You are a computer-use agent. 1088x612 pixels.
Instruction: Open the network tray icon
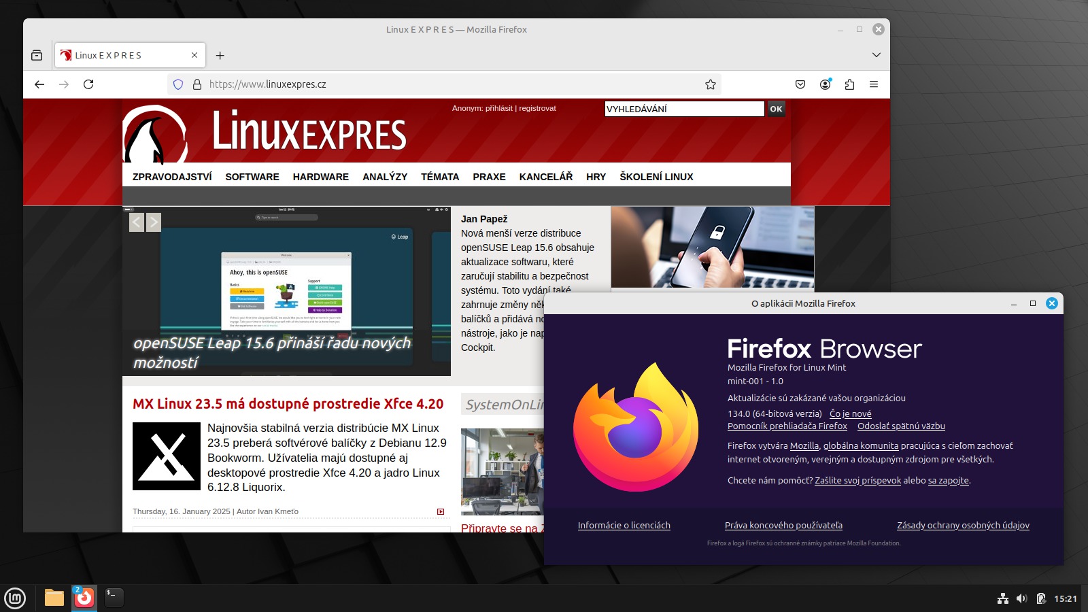click(x=1003, y=598)
